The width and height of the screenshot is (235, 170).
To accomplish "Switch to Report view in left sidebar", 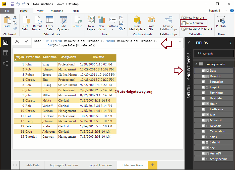I will pos(5,42).
